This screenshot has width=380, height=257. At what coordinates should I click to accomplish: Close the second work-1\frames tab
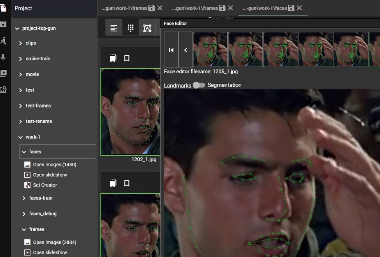(x=230, y=8)
